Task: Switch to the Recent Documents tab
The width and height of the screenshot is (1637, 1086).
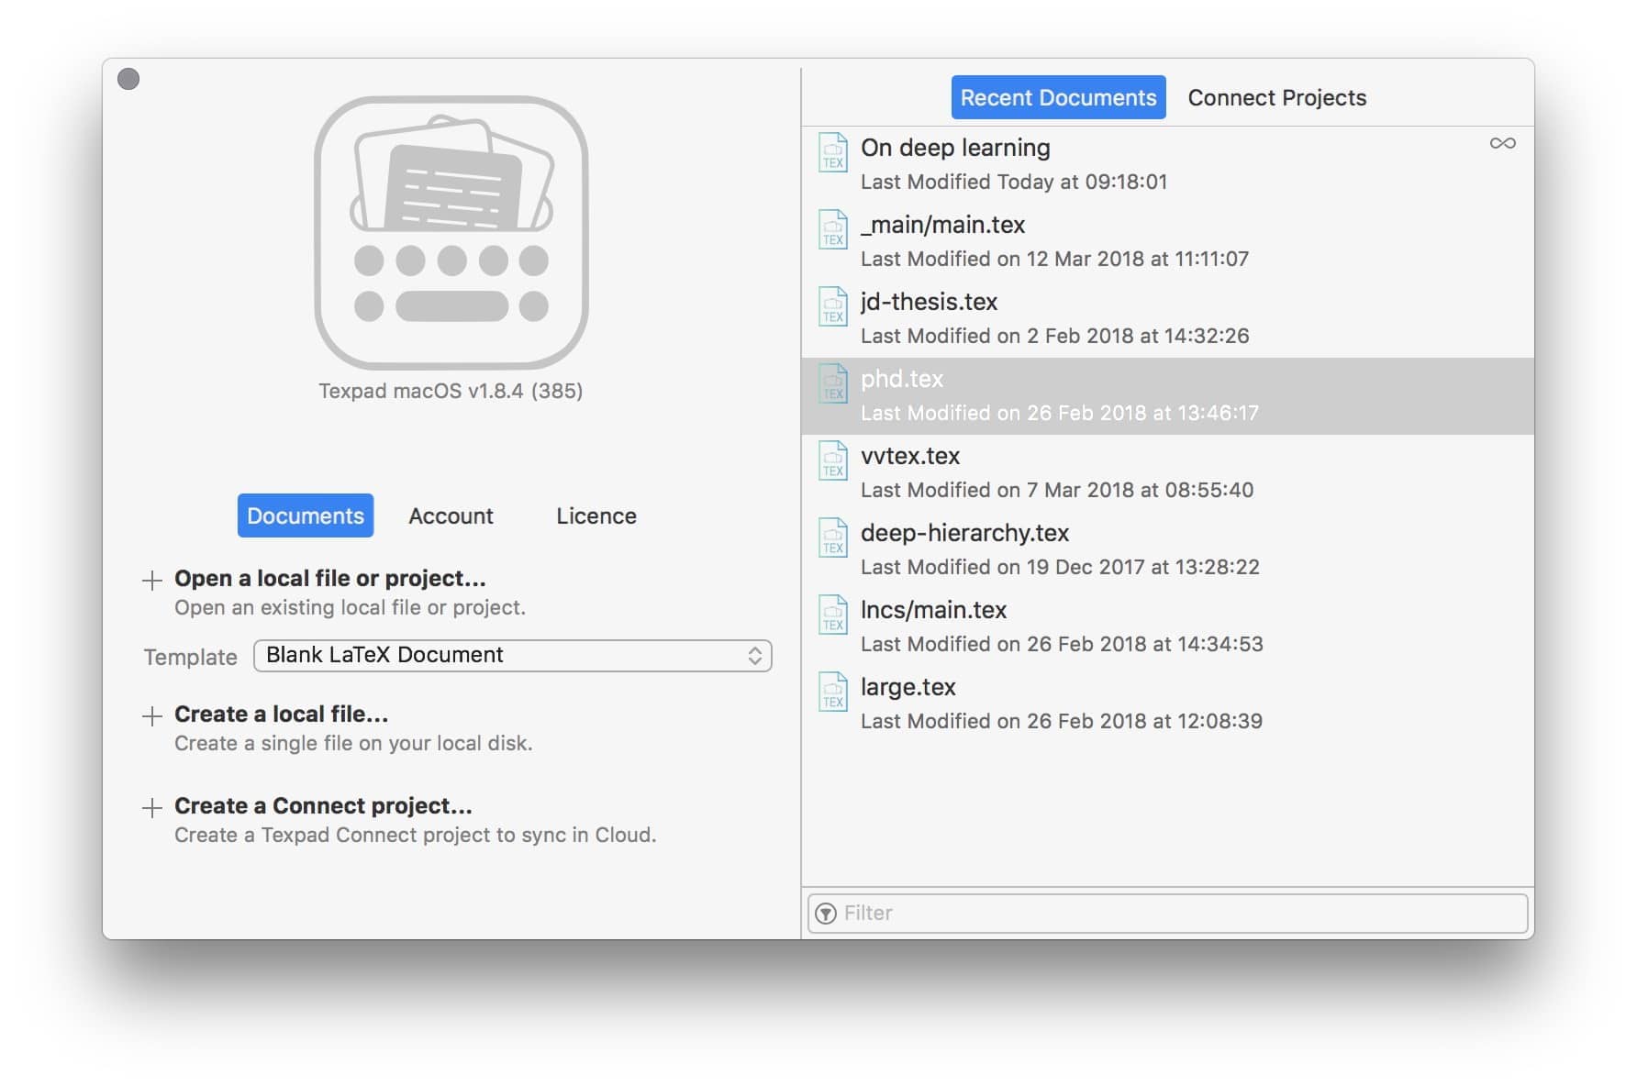Action: point(1058,97)
